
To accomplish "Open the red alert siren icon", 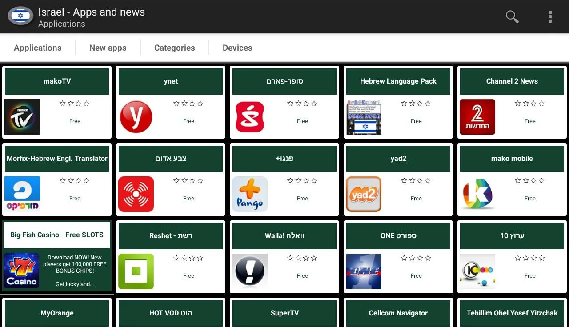I will pos(136,194).
